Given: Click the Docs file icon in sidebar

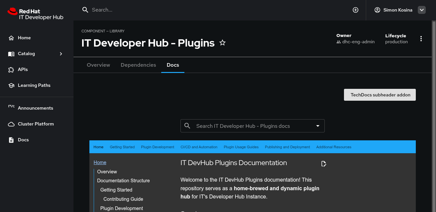Looking at the screenshot, I should [x=11, y=140].
